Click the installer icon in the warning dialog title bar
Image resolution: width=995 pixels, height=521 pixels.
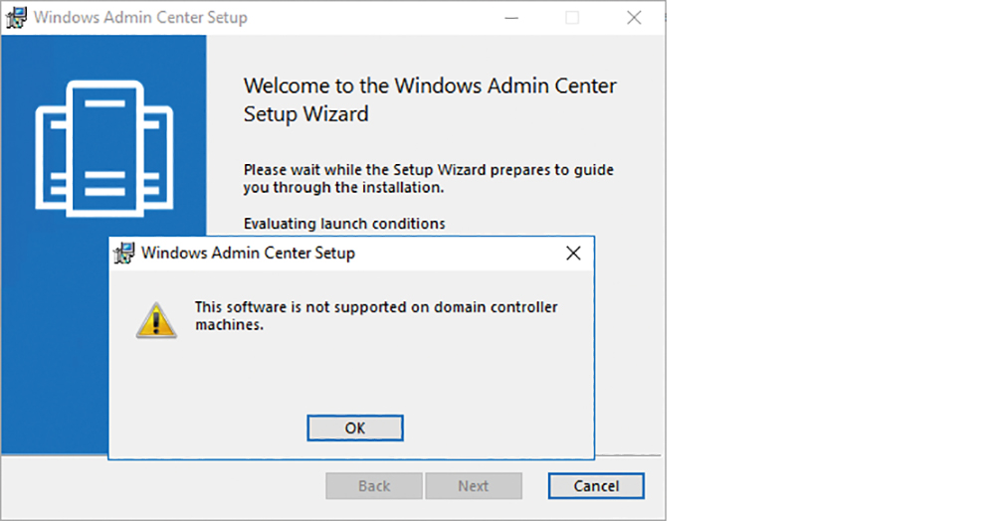pos(124,253)
